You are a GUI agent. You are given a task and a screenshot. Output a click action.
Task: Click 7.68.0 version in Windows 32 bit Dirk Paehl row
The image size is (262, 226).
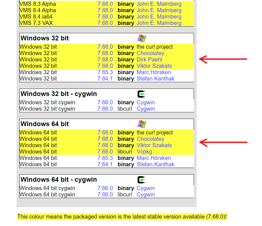click(105, 59)
